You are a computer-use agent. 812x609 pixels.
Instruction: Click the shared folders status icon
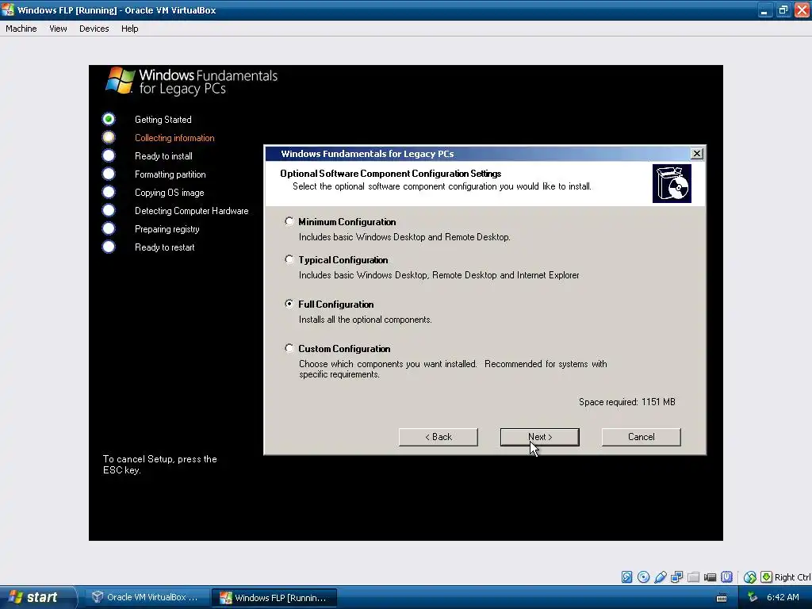(x=693, y=577)
